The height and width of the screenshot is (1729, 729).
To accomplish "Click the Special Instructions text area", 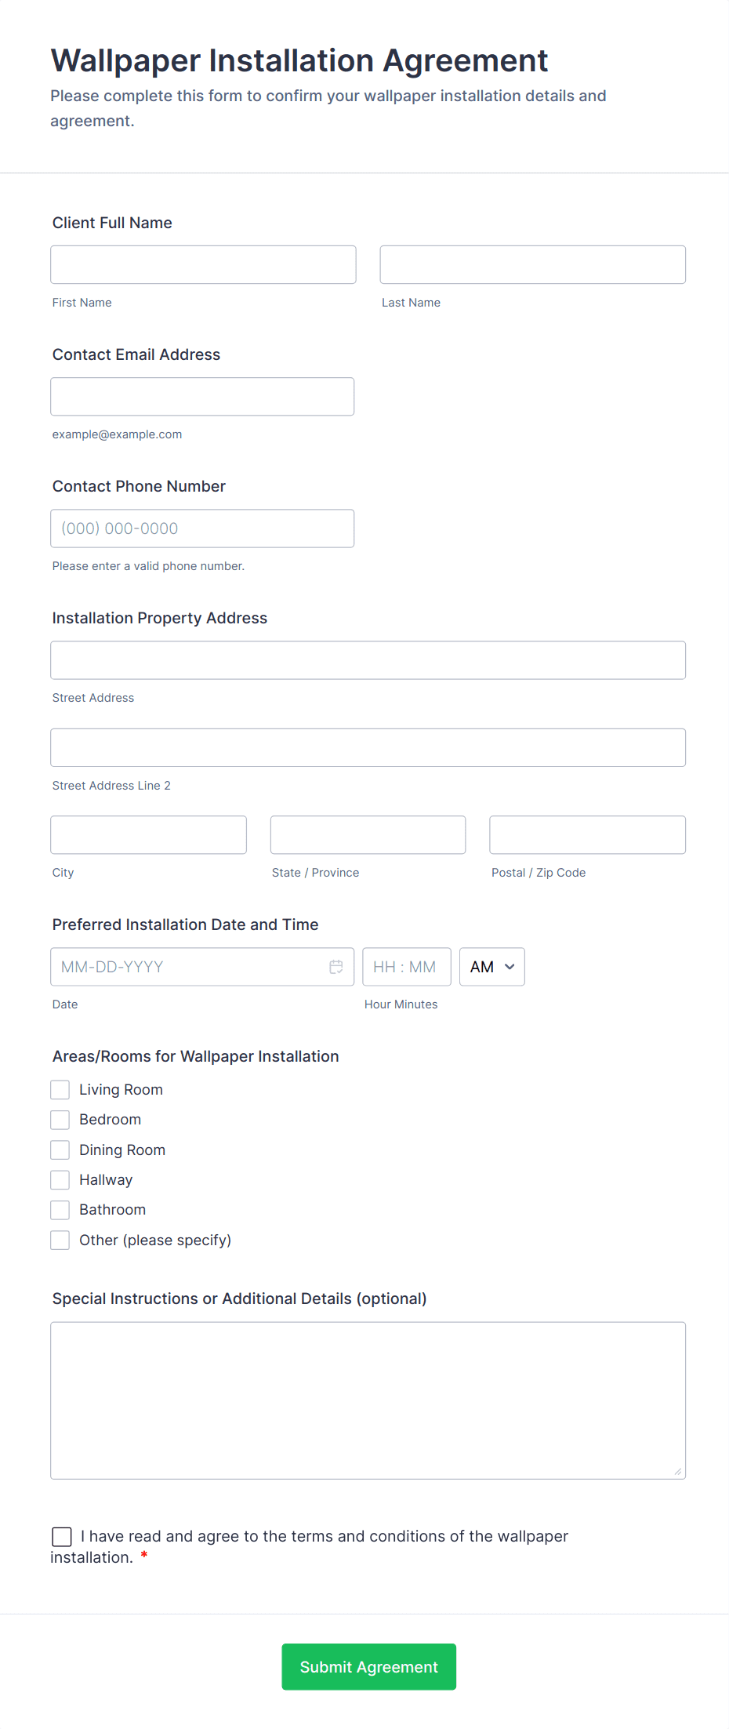I will (368, 1400).
